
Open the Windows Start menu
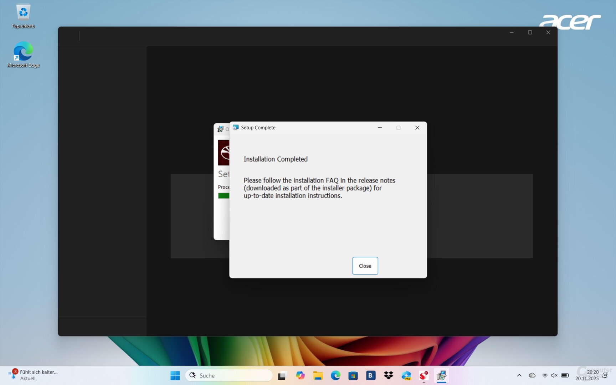(x=175, y=375)
